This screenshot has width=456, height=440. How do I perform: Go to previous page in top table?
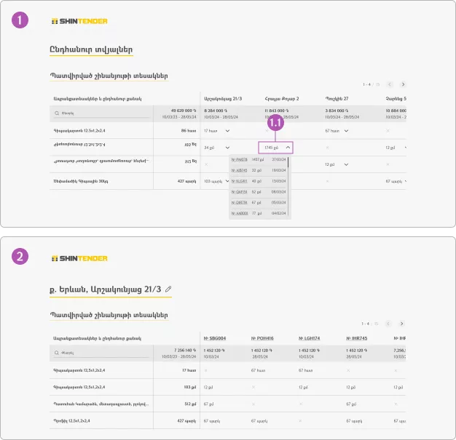point(390,84)
